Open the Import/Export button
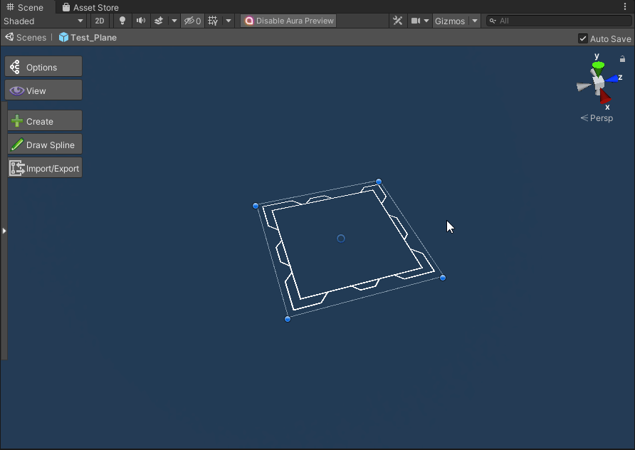This screenshot has width=635, height=450. [x=45, y=168]
